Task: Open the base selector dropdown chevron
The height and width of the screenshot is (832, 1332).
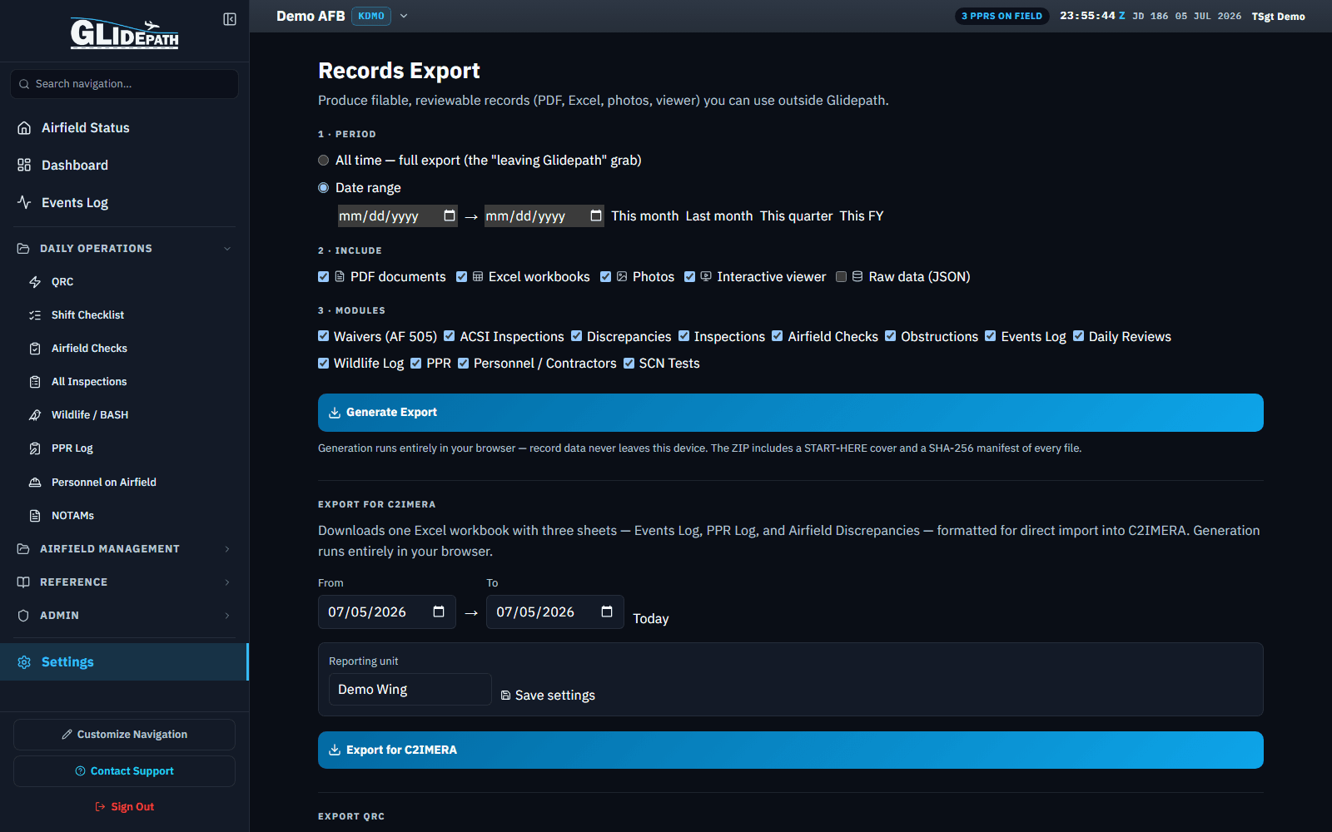Action: (404, 16)
